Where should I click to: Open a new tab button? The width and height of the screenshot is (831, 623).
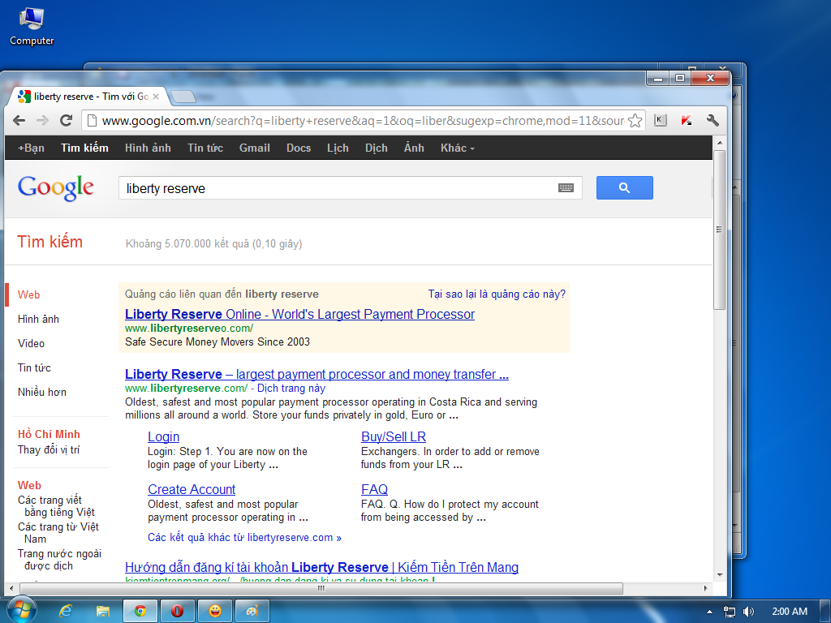click(x=184, y=97)
